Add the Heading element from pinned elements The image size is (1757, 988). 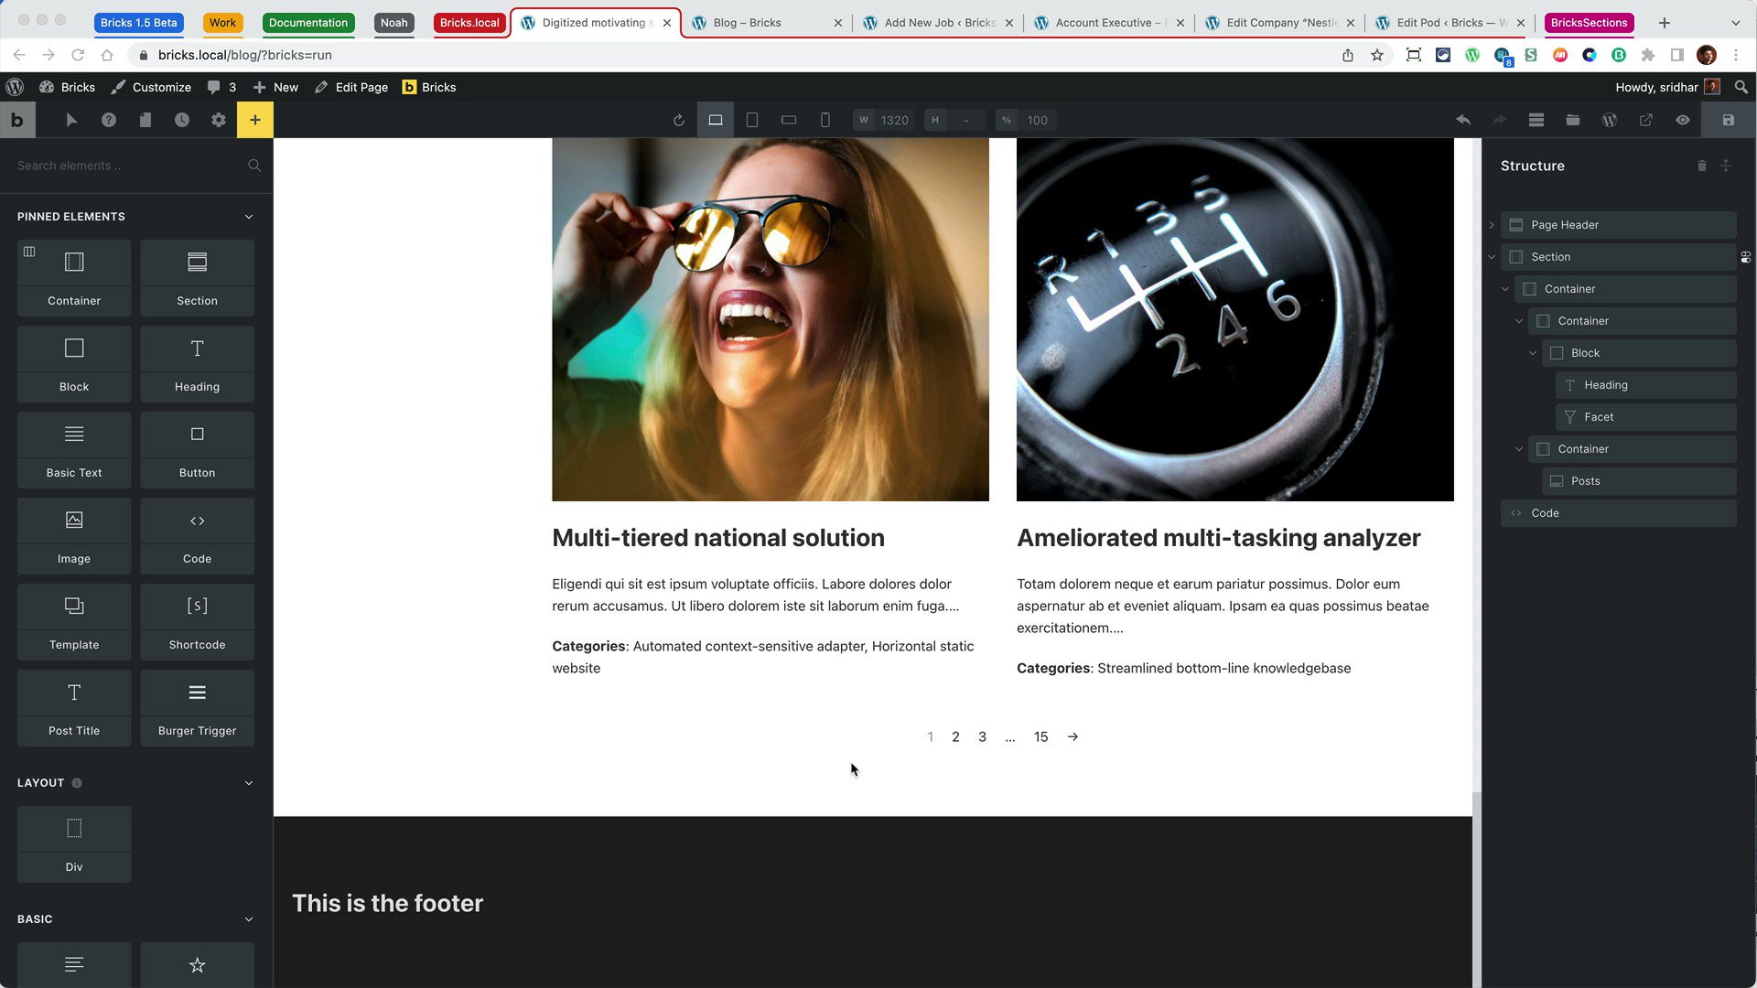(x=197, y=363)
